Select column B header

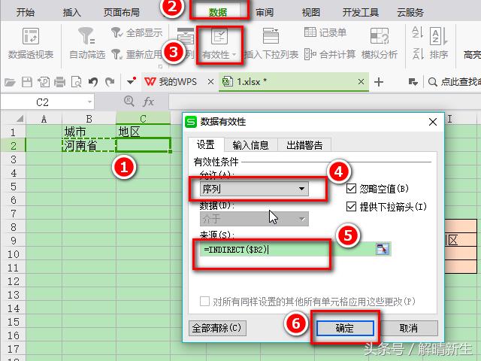pos(89,119)
